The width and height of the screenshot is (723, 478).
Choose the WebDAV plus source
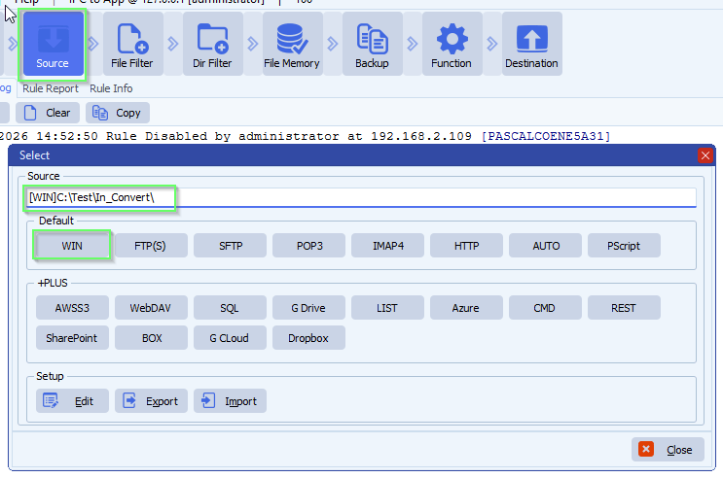click(151, 308)
